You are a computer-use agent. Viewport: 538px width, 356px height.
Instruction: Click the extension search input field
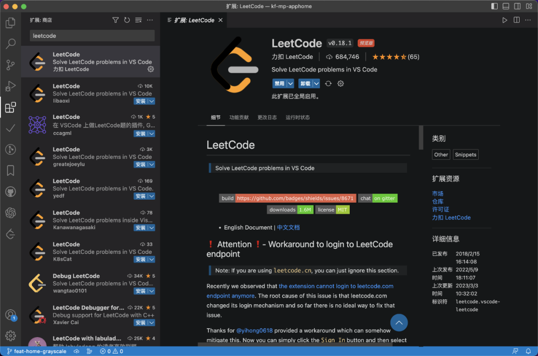tap(92, 36)
